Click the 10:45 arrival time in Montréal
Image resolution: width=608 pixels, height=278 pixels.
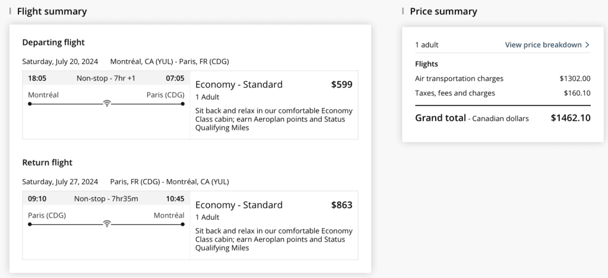[175, 199]
